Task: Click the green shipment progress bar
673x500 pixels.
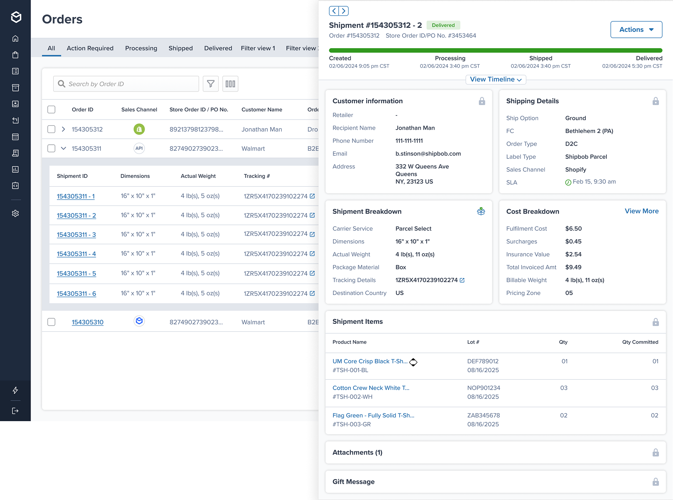Action: pyautogui.click(x=496, y=50)
